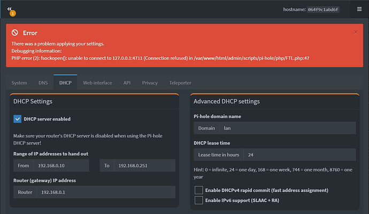Open the API tab
This screenshot has width=369, height=214.
[127, 83]
